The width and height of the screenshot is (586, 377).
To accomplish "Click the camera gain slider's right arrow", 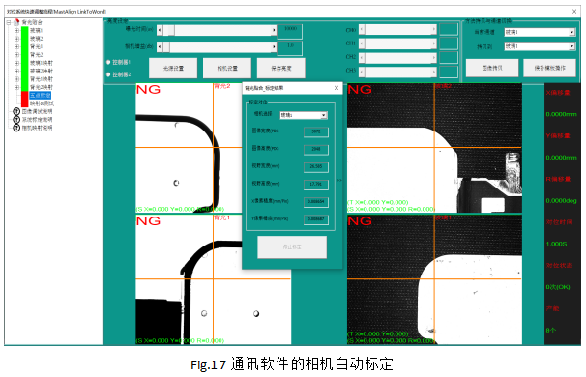I will (x=274, y=47).
